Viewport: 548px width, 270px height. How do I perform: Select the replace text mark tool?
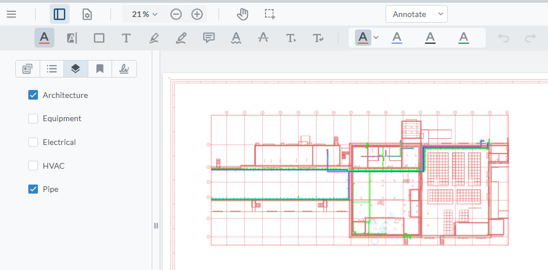point(318,38)
